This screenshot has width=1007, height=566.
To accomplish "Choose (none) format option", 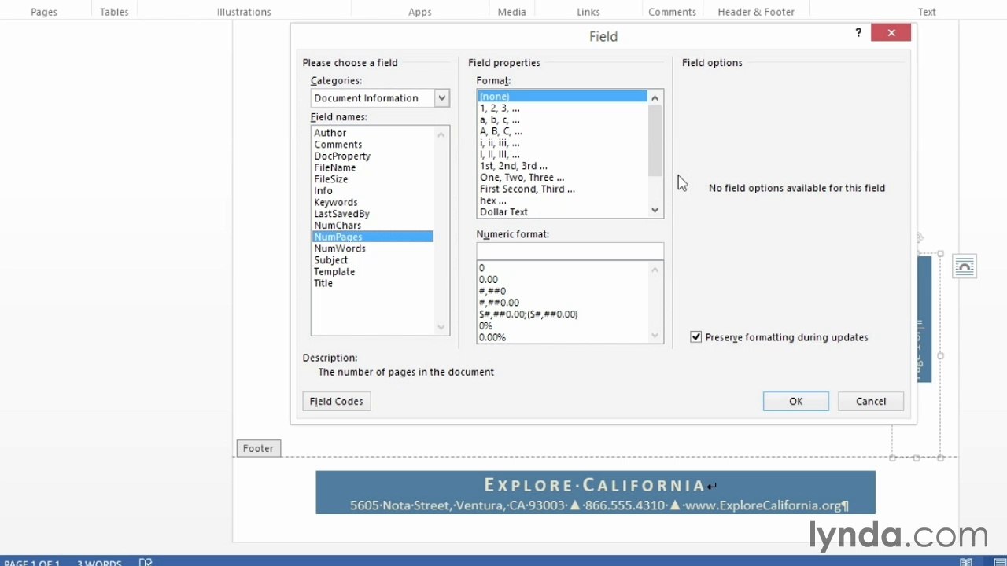I will coord(563,96).
